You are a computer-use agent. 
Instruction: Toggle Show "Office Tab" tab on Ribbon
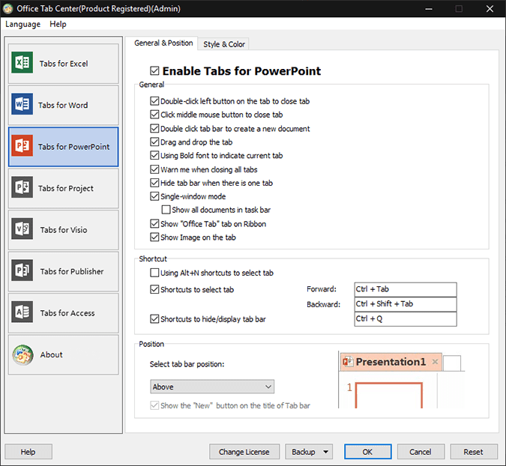tap(154, 224)
